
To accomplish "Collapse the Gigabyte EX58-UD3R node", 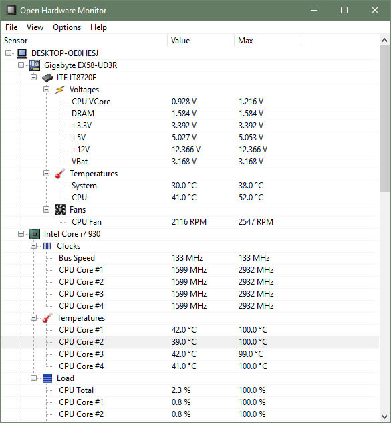I will pyautogui.click(x=21, y=65).
